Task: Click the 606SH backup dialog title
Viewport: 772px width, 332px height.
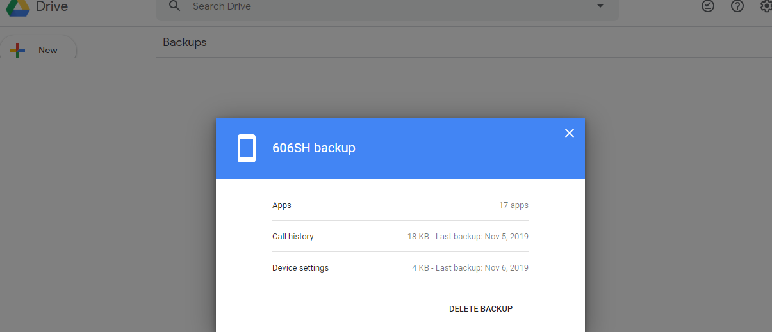Action: point(314,148)
